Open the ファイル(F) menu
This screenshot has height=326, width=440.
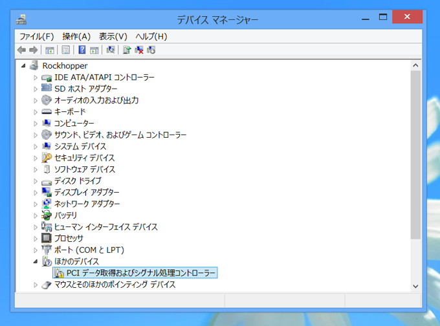(36, 36)
